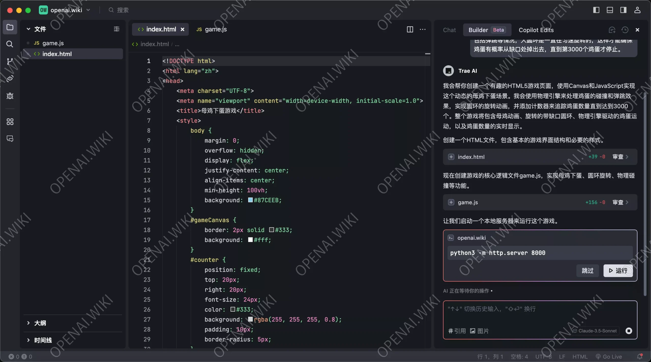Click the stop generation button in chat input
The width and height of the screenshot is (651, 362).
coord(629,331)
